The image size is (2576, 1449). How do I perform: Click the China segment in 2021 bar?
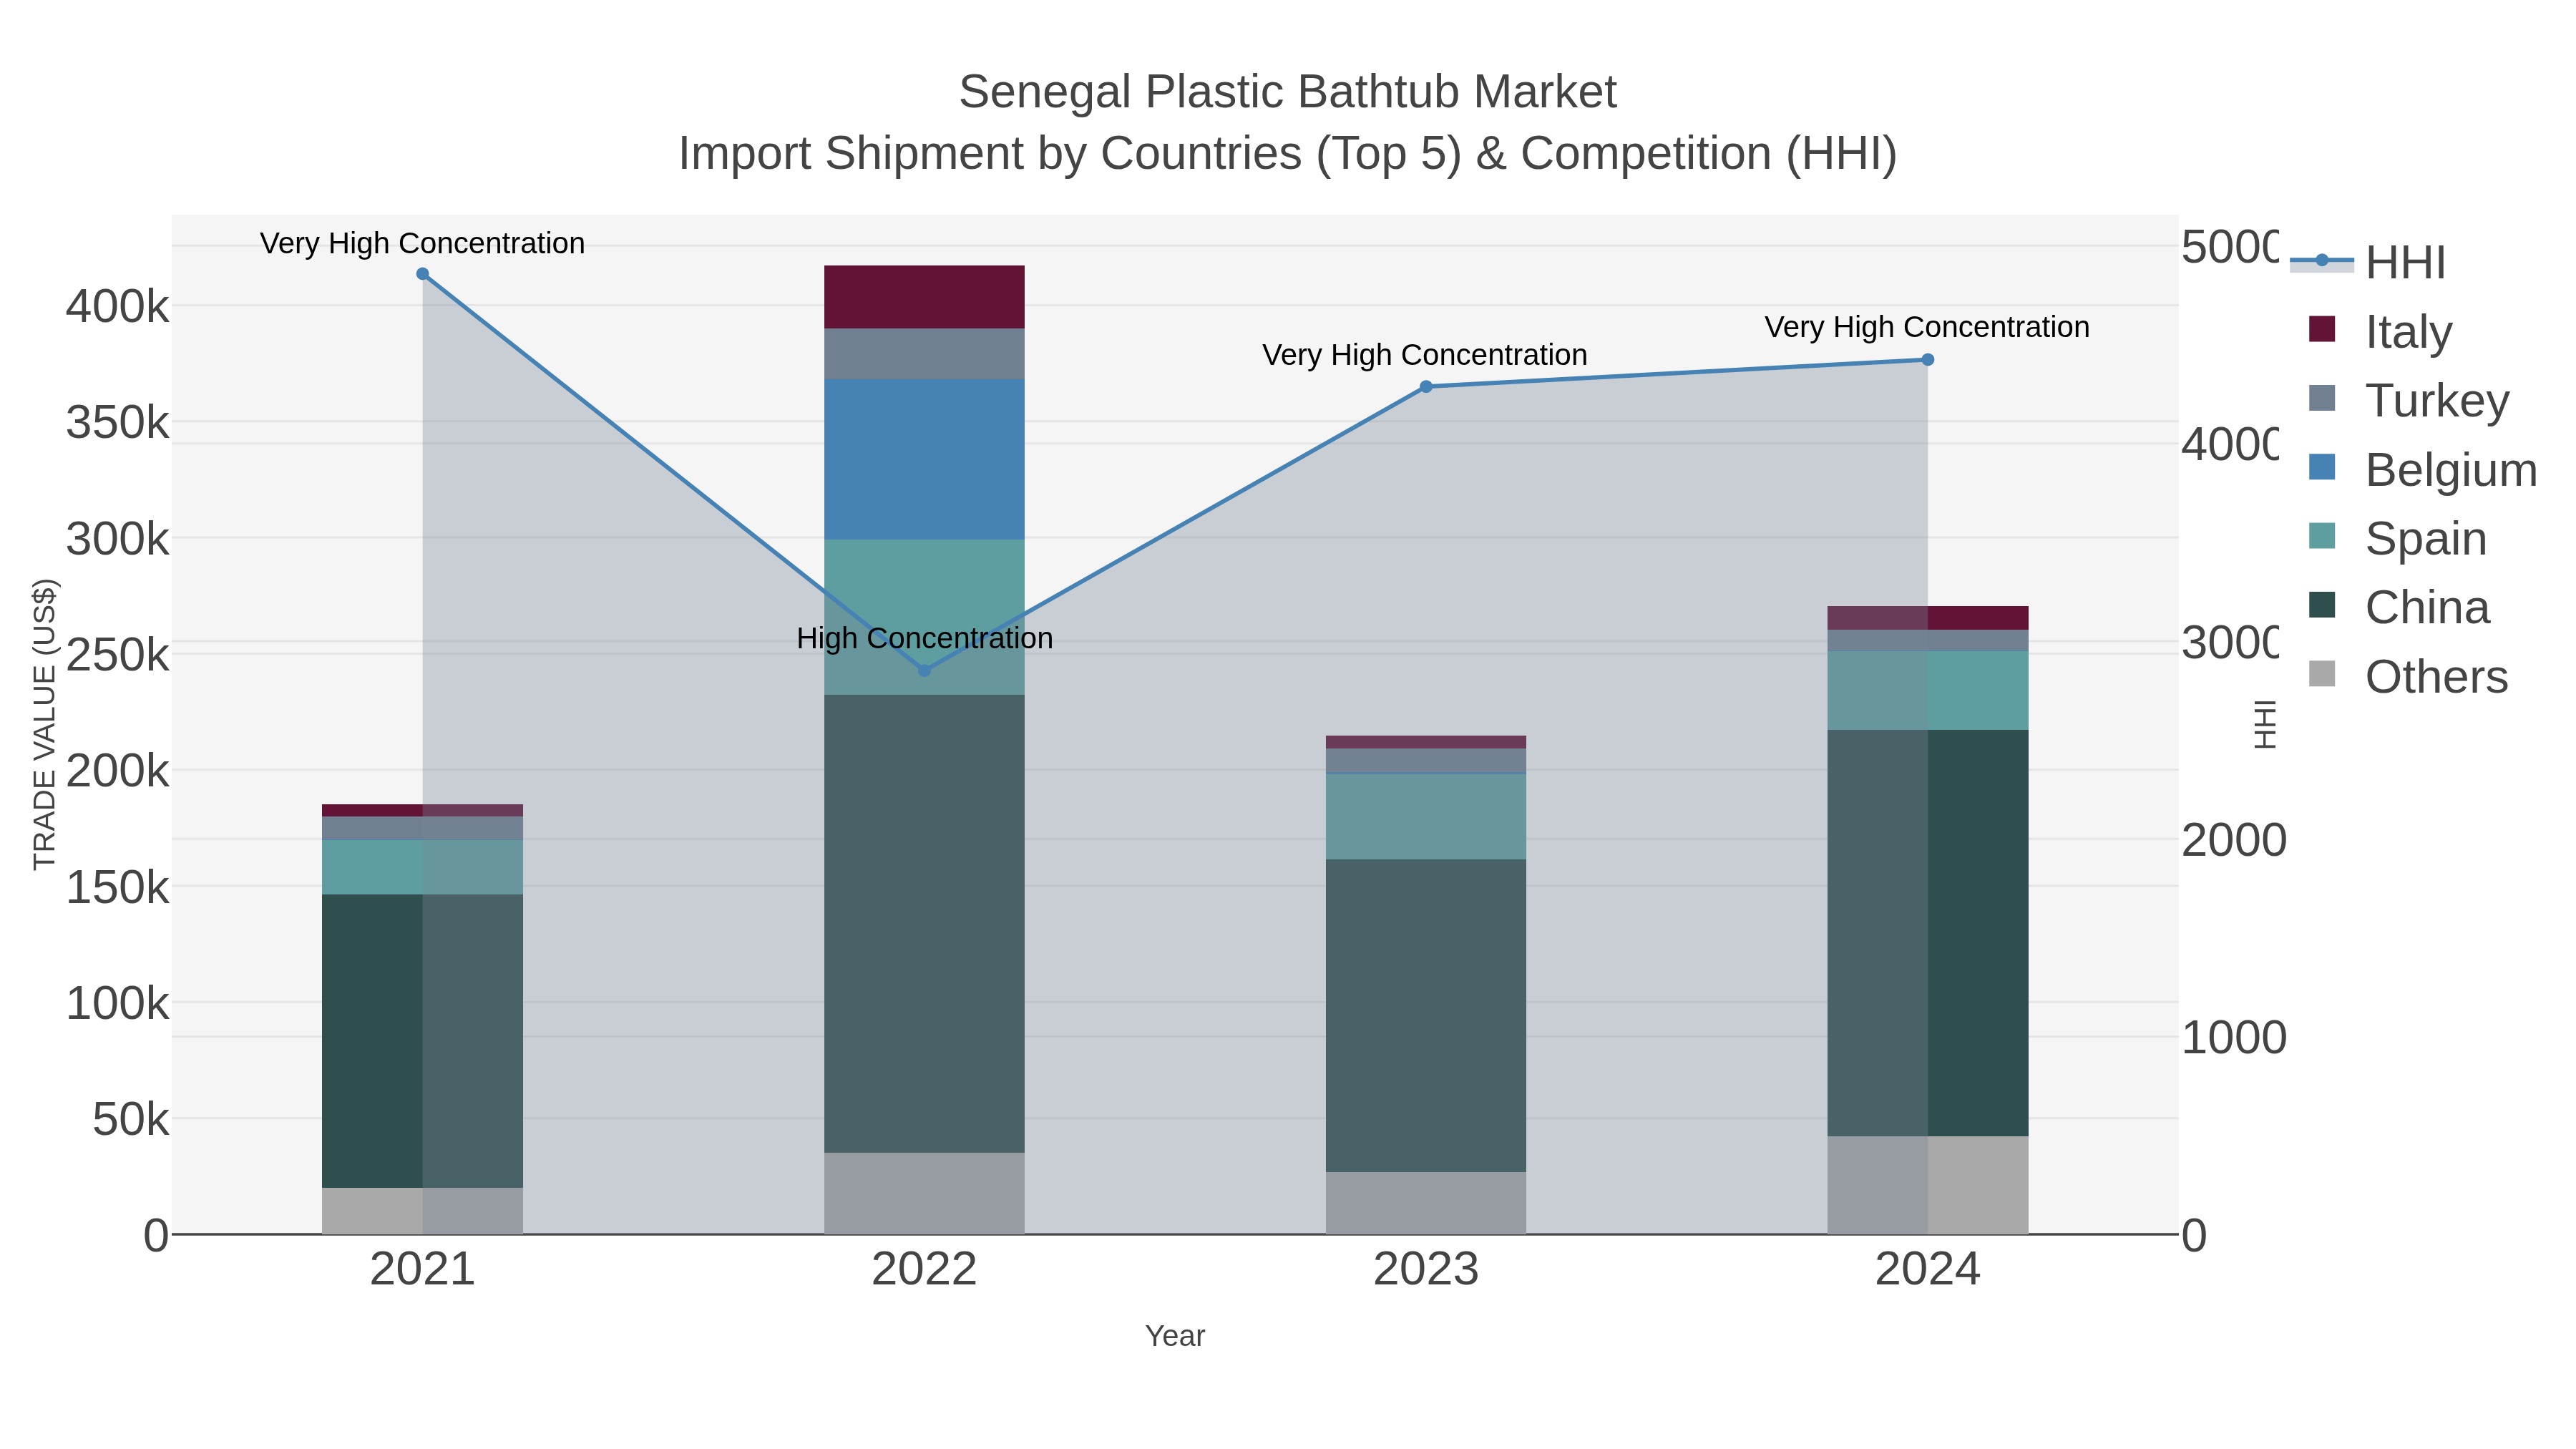pyautogui.click(x=422, y=1041)
